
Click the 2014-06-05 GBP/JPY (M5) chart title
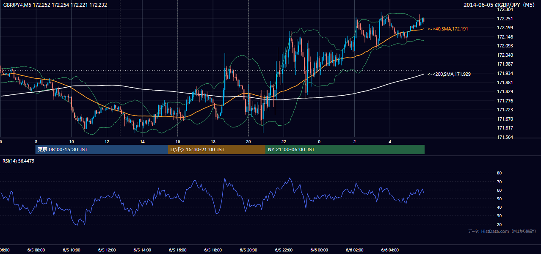pos(500,5)
